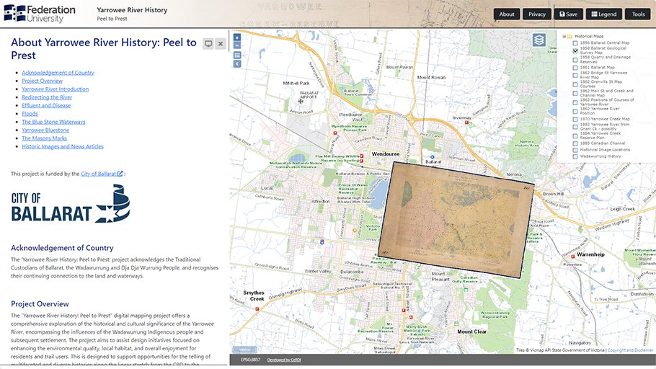Click the presentation screen icon beside heading
Screen dimensions: 656x369
coord(208,43)
